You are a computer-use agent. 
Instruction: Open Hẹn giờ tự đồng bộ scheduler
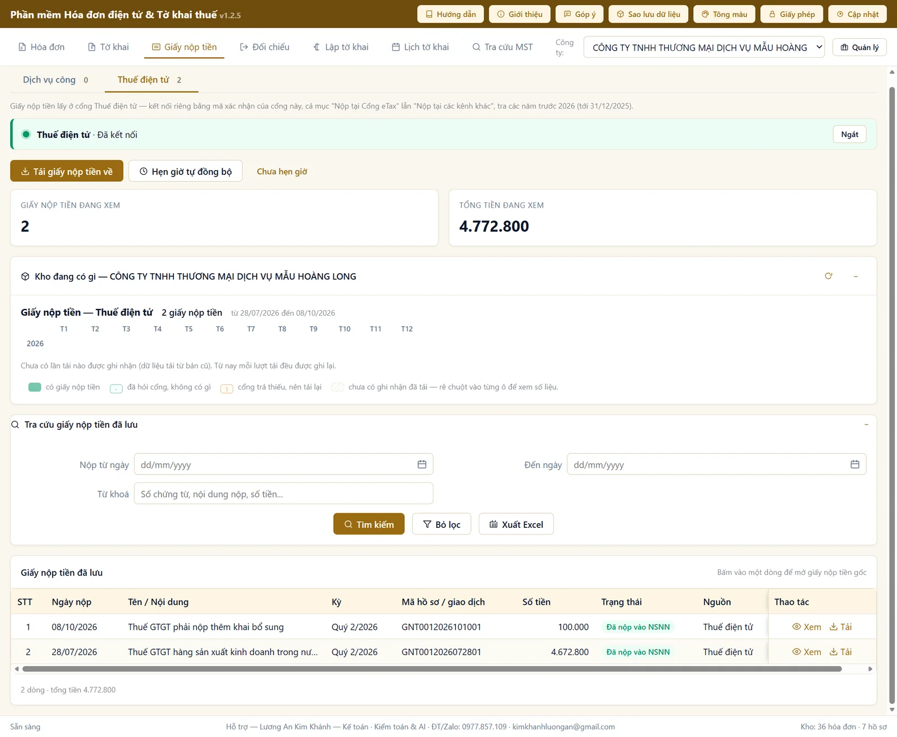[186, 171]
